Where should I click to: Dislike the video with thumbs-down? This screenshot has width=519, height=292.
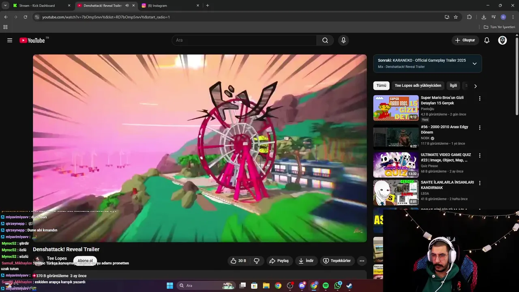[257, 261]
